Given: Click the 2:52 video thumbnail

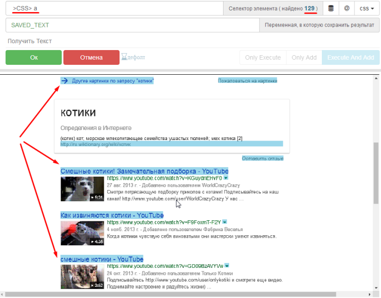Looking at the screenshot, I should (82, 276).
